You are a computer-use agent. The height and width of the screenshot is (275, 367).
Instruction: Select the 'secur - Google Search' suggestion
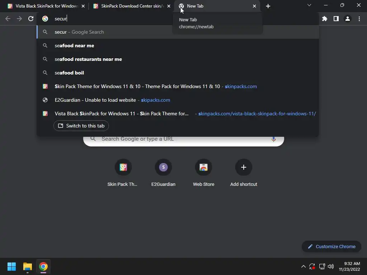[x=178, y=32]
